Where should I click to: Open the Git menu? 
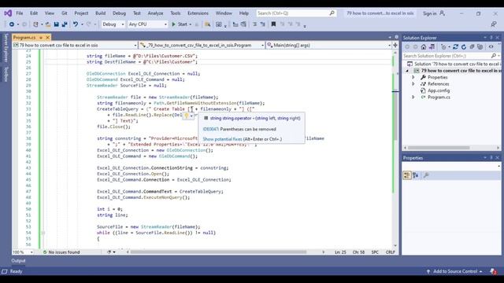(65, 13)
